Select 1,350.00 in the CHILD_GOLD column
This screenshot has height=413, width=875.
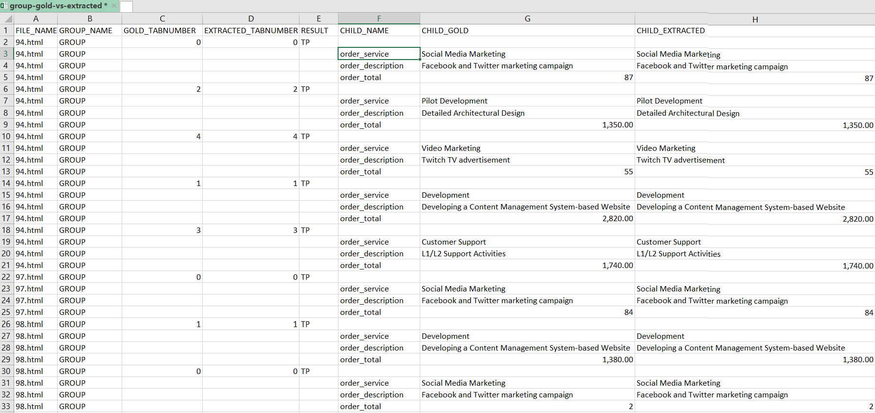point(528,124)
